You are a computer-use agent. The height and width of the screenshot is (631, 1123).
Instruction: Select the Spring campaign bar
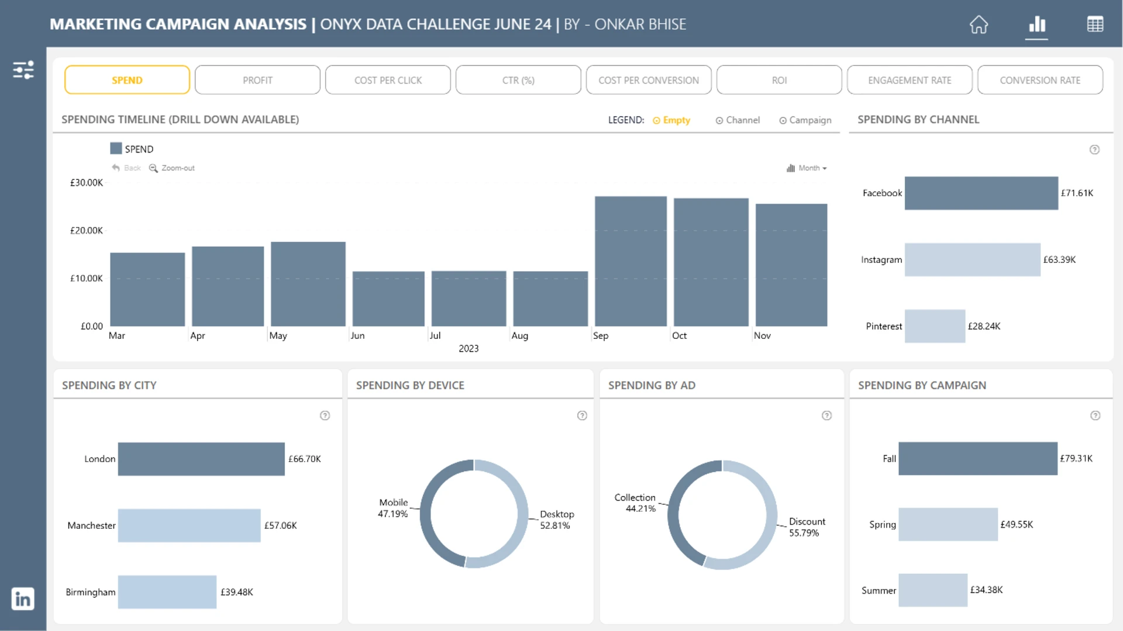point(948,525)
